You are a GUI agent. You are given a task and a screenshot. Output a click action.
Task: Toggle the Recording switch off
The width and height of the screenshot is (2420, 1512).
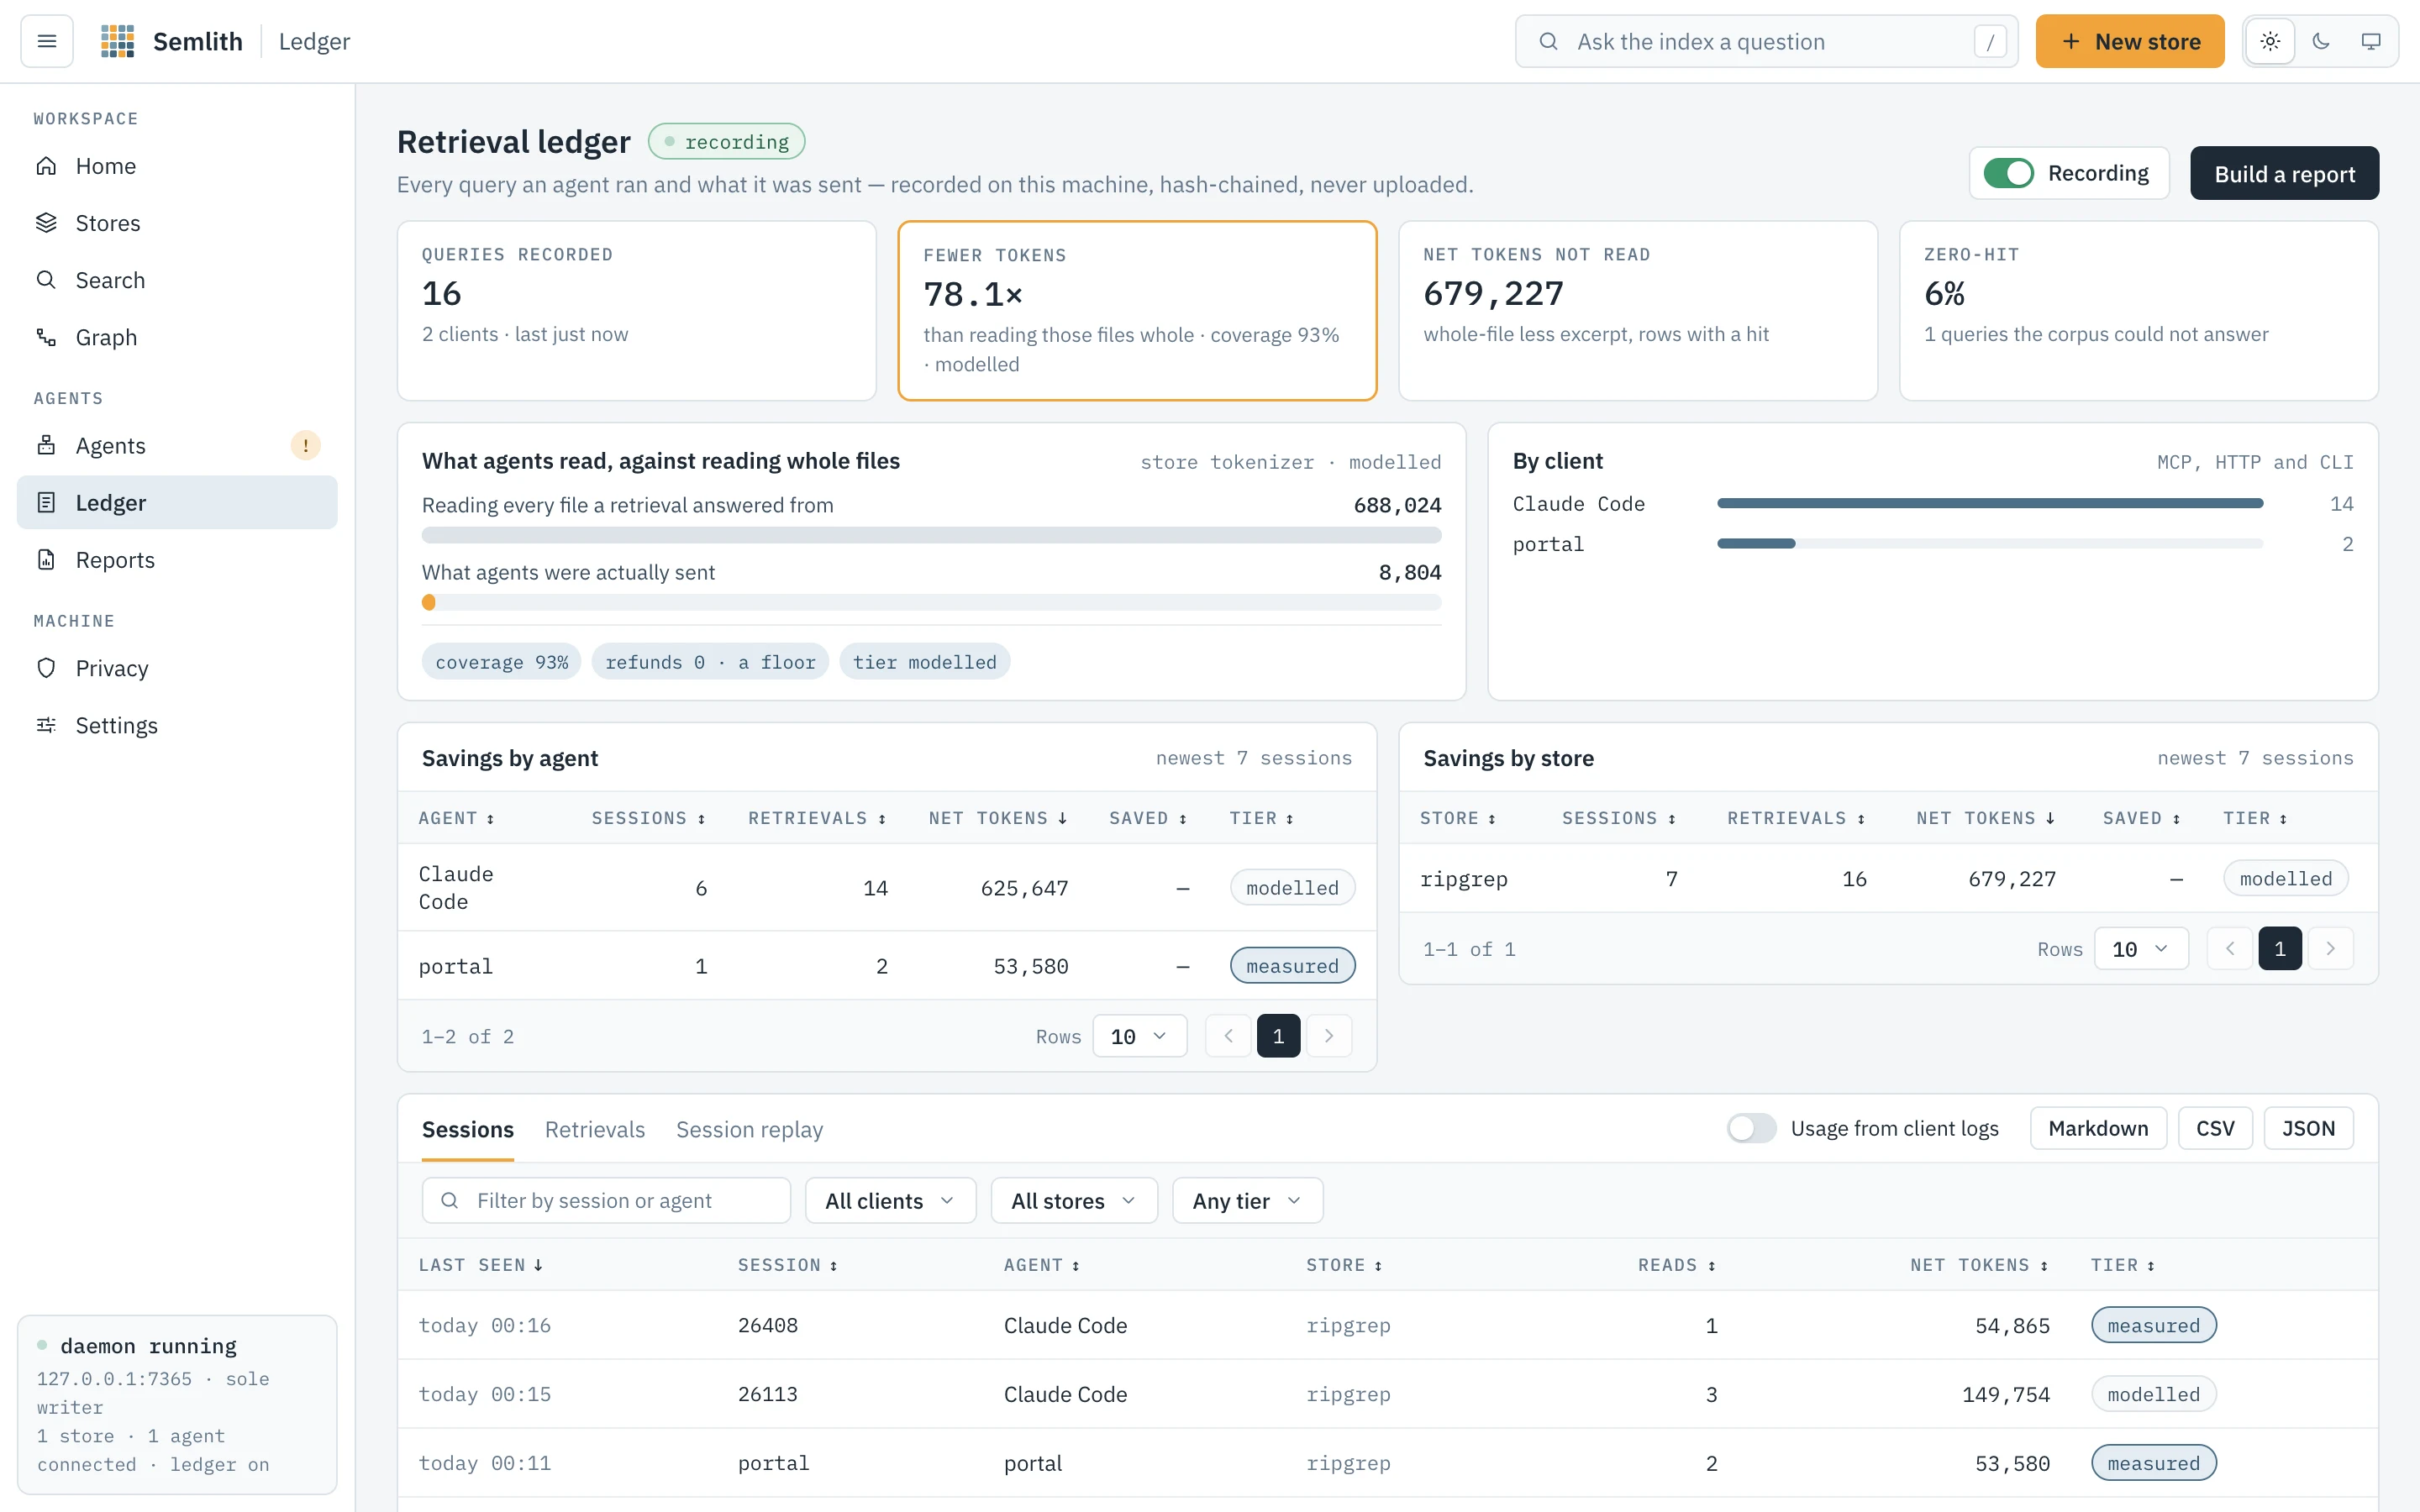pos(2008,173)
